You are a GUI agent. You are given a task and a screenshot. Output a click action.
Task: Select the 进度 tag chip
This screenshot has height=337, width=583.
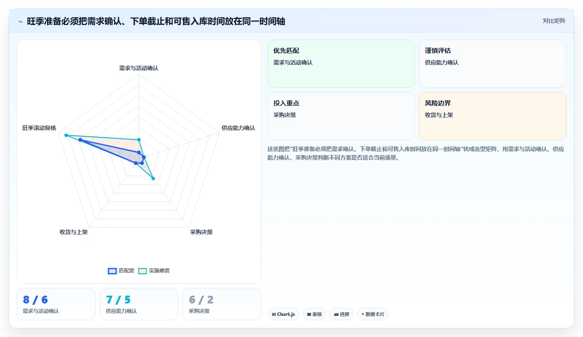(341, 314)
